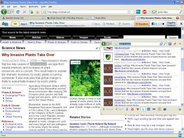Go to Home page icon

tap(38, 12)
